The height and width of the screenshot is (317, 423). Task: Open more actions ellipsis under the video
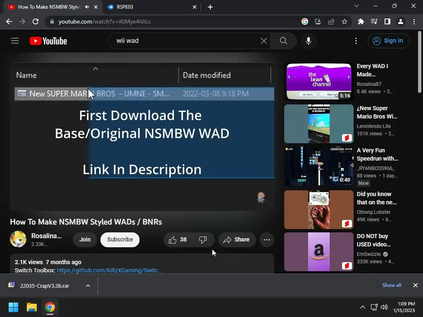click(x=267, y=240)
